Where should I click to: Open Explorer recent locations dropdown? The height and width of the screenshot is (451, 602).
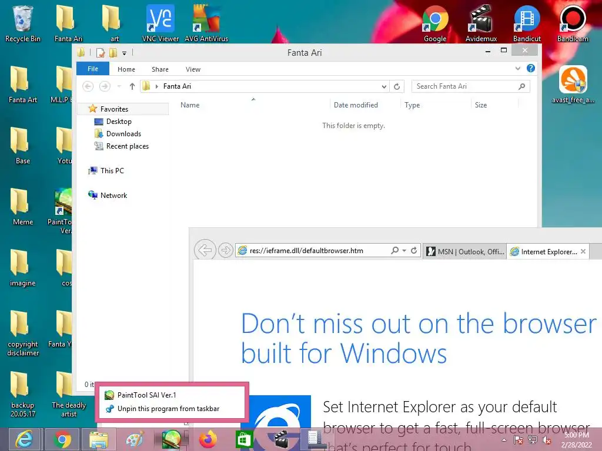[x=119, y=86]
